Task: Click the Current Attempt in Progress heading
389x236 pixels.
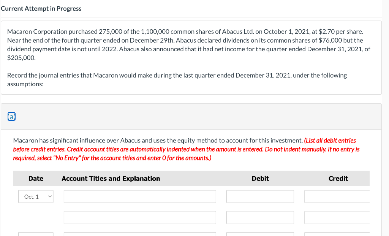Action: click(41, 8)
